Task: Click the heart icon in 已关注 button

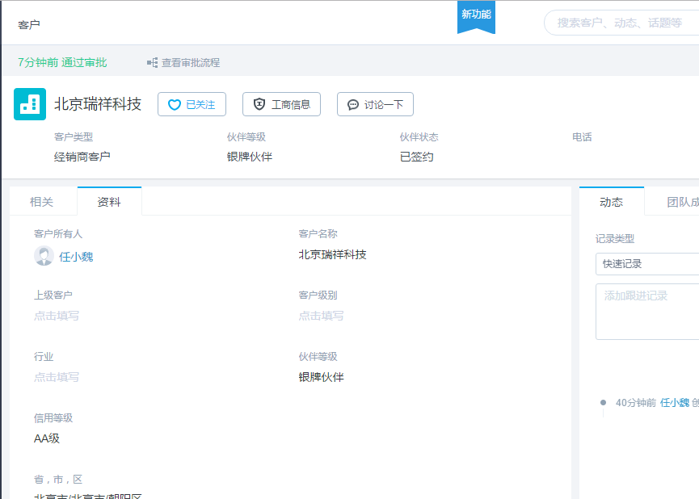Action: pos(174,105)
